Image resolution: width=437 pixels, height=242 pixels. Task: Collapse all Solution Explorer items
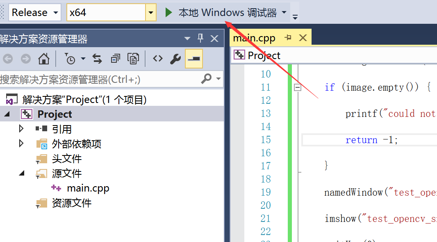[x=115, y=59]
